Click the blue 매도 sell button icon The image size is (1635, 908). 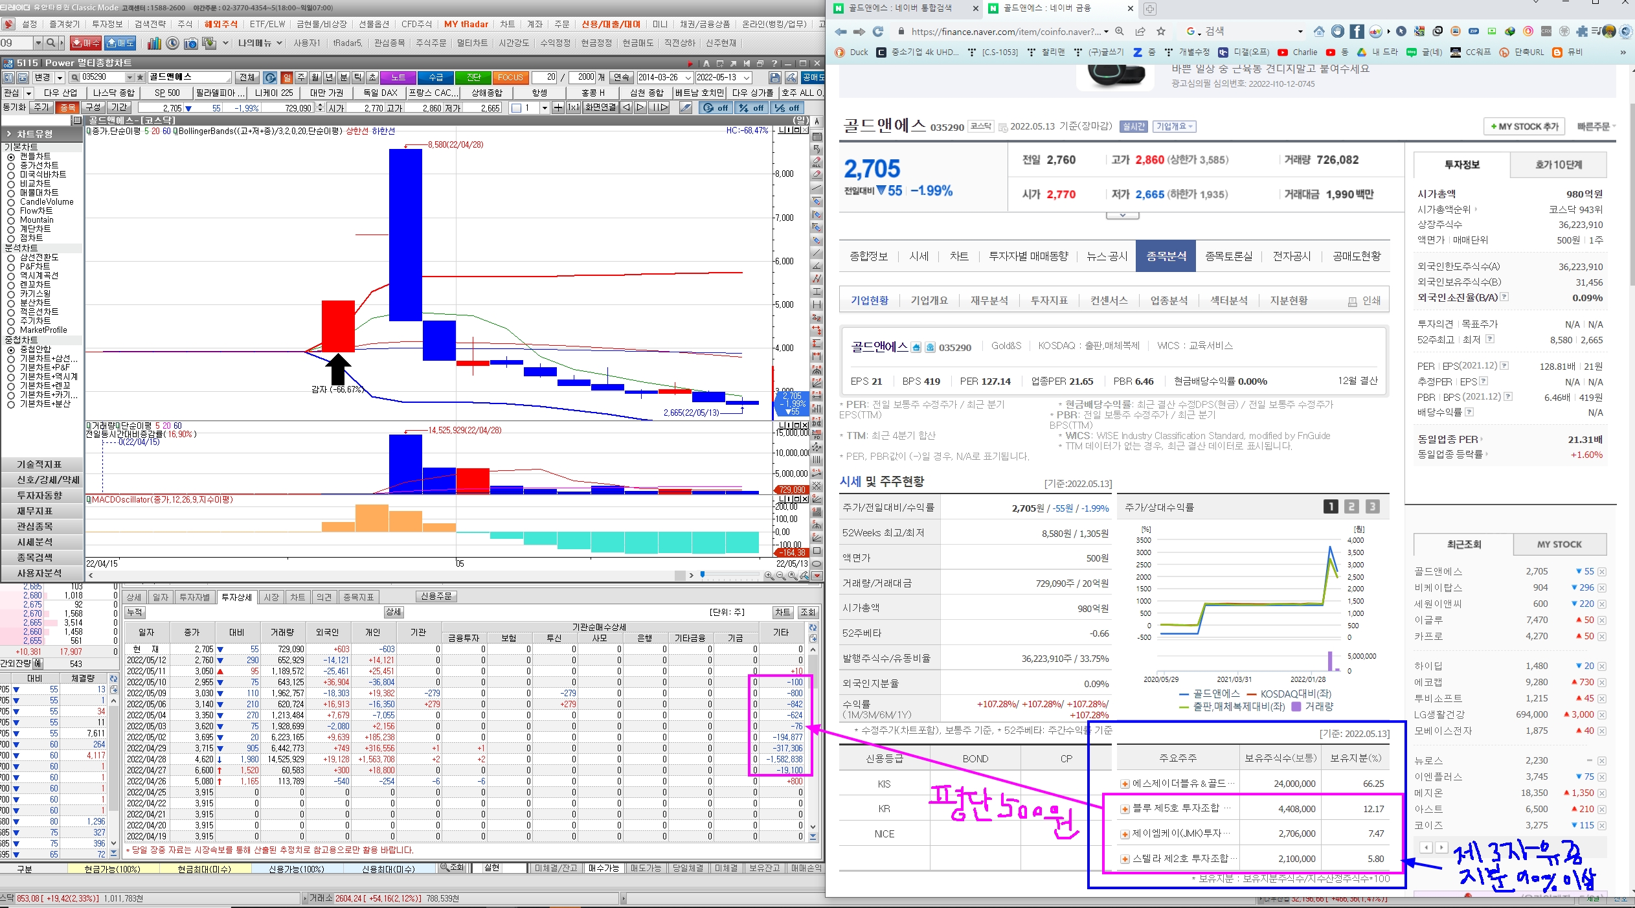click(120, 43)
